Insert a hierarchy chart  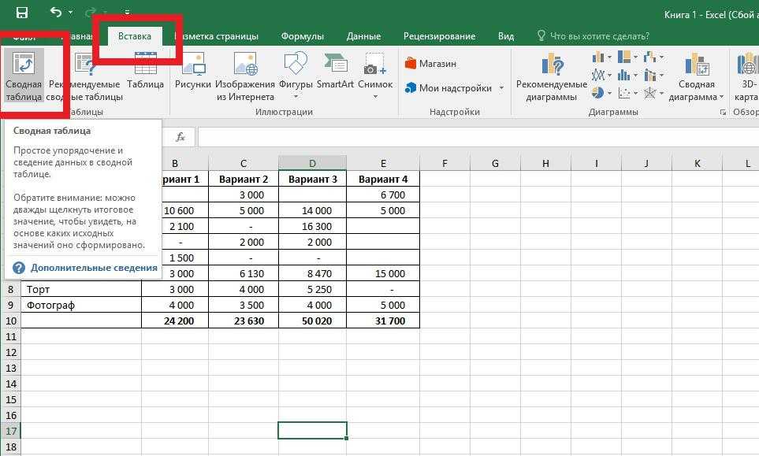(x=628, y=57)
